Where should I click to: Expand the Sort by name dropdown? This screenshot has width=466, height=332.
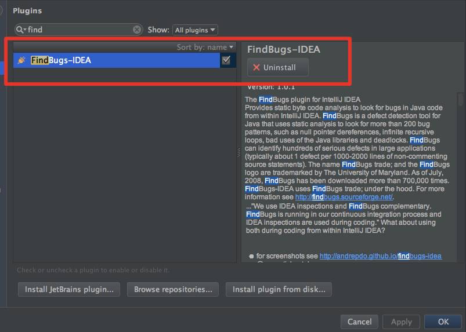coord(205,47)
